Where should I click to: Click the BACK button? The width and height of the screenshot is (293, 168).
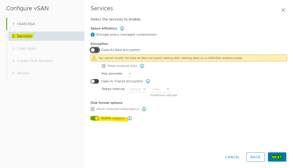[255, 157]
